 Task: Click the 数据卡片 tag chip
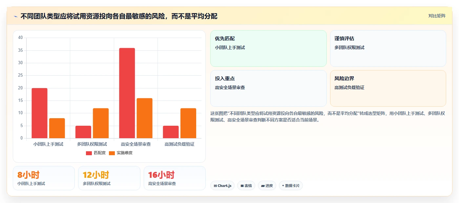(x=291, y=186)
